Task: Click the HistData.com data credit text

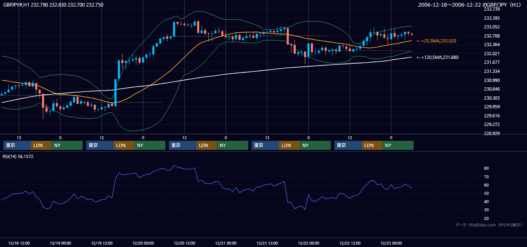Action: point(489,225)
